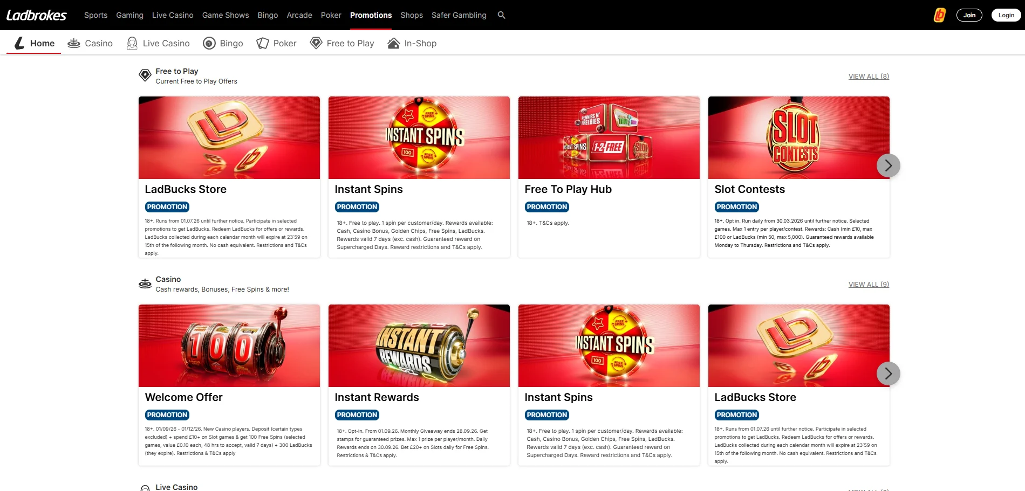1025x491 pixels.
Task: Open Promotions in top menu
Action: pyautogui.click(x=371, y=15)
